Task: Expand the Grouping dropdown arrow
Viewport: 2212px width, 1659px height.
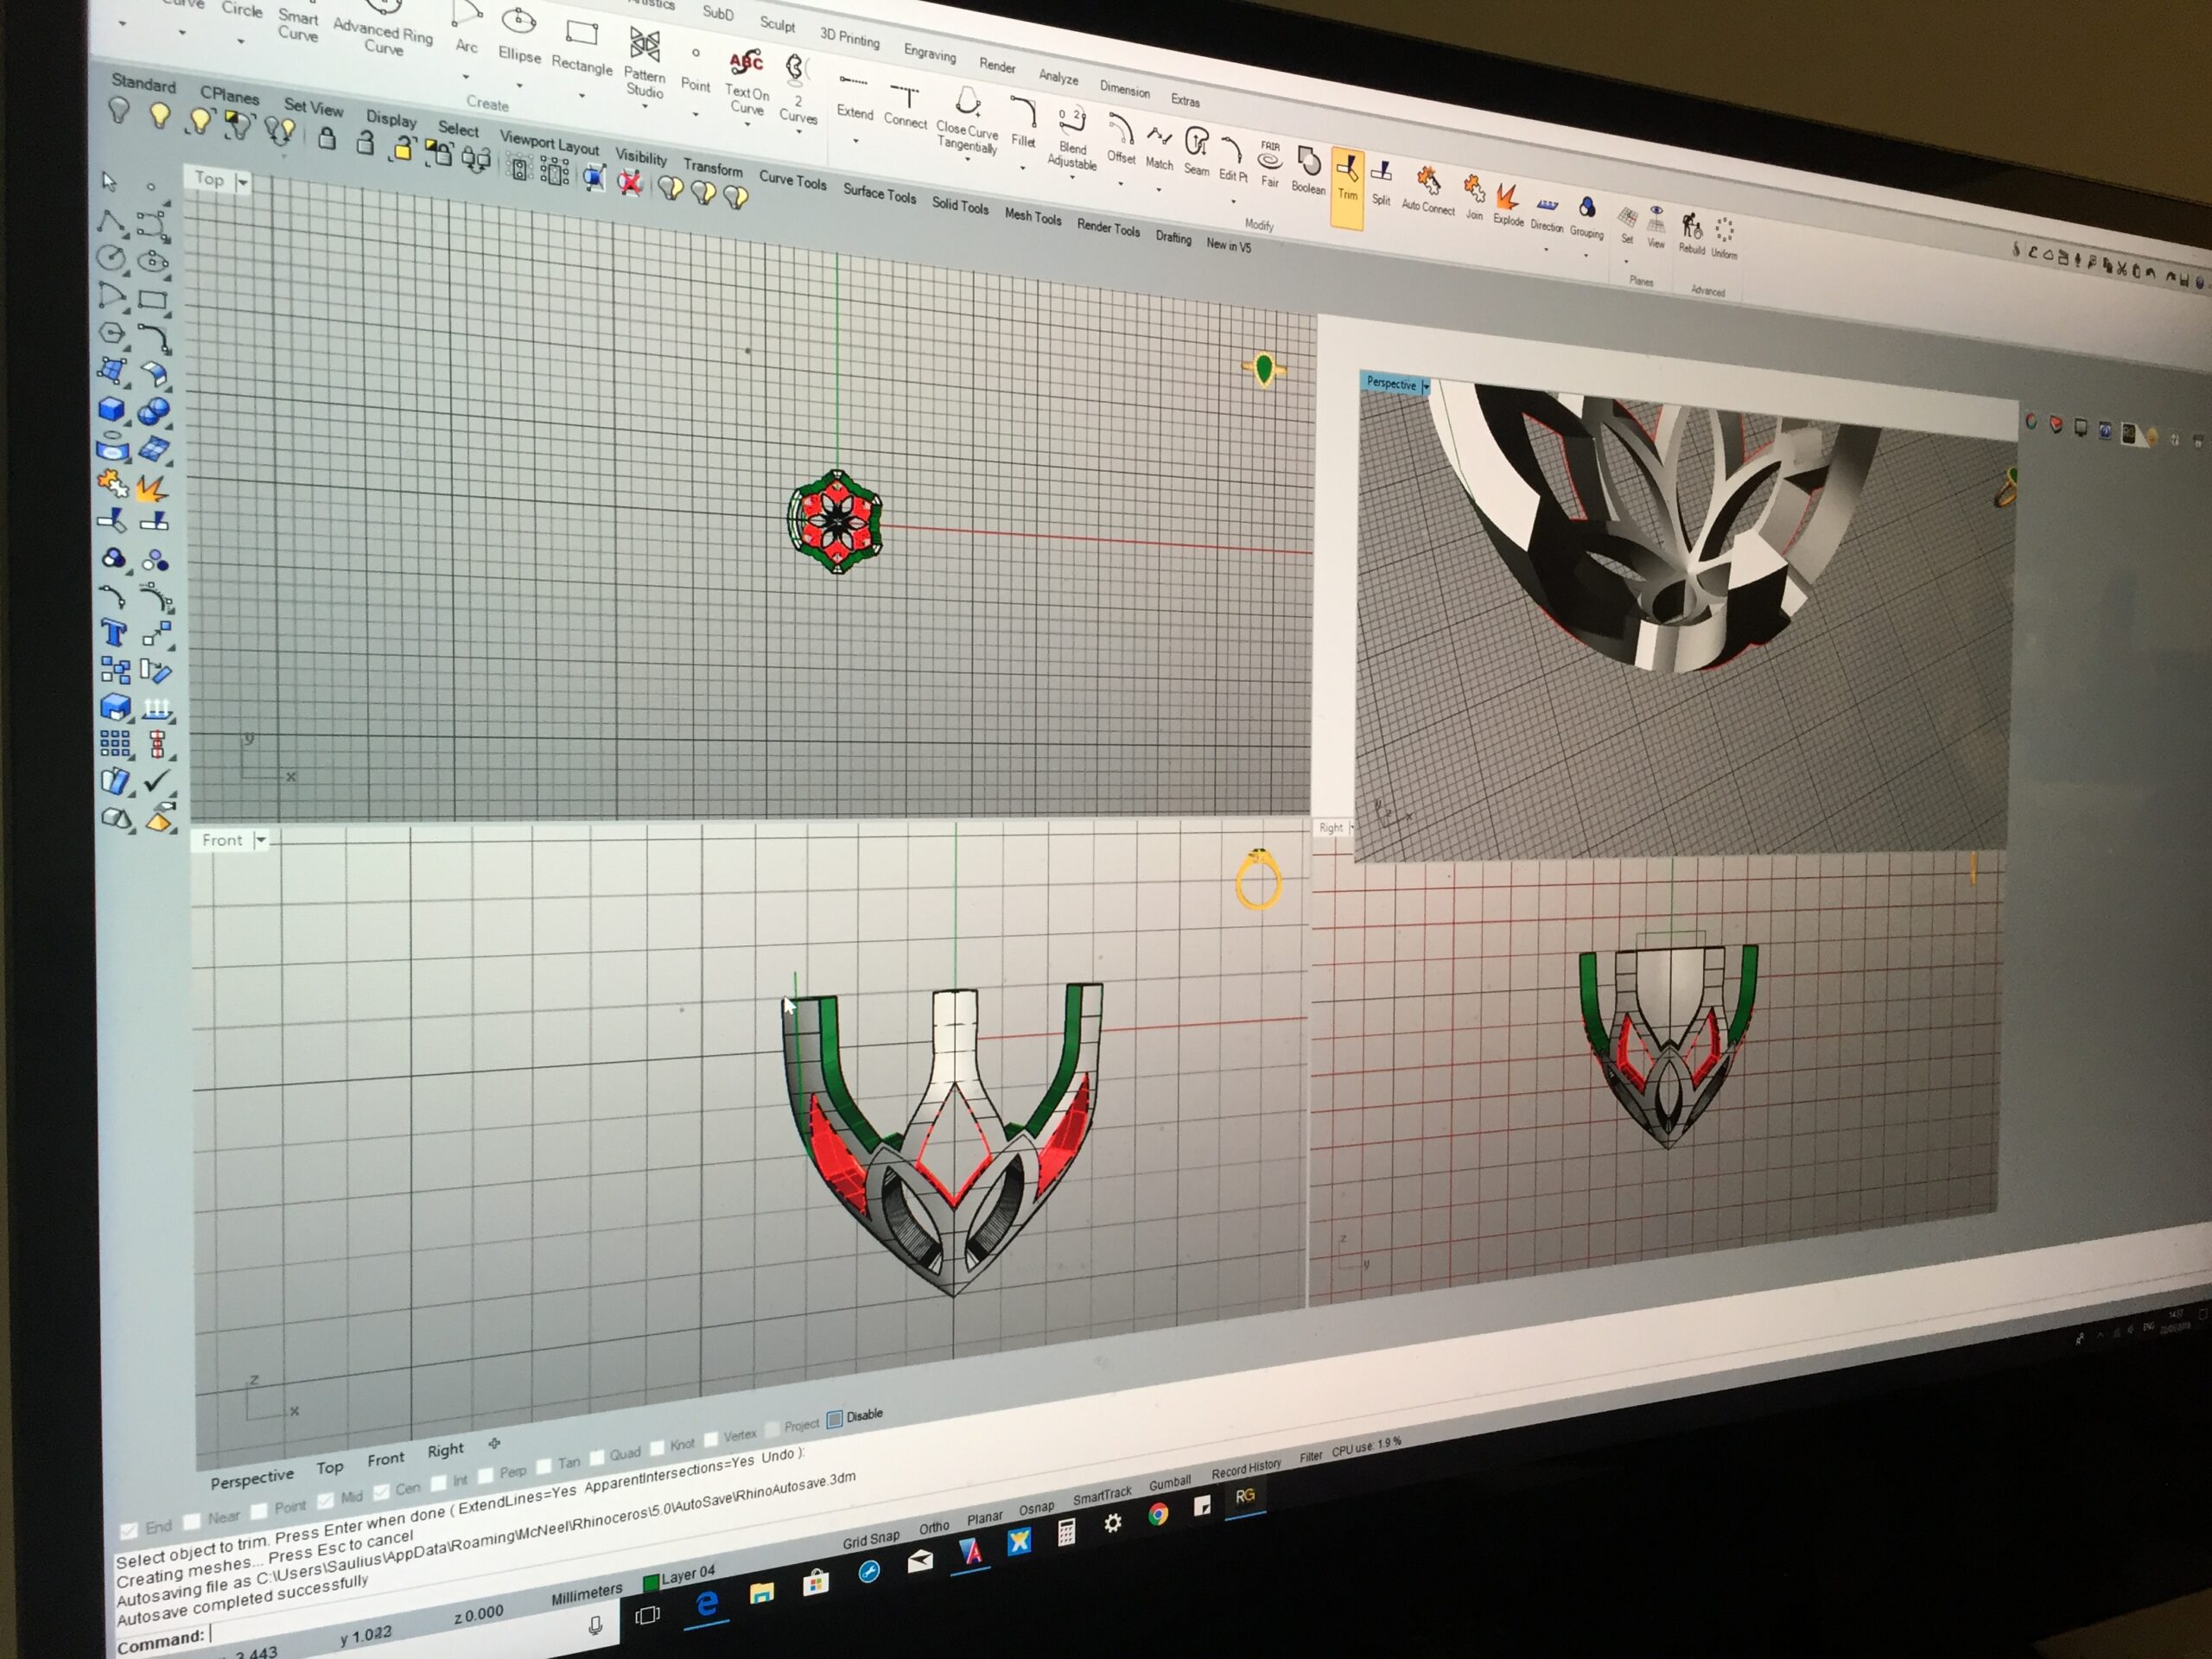Action: pyautogui.click(x=1585, y=256)
